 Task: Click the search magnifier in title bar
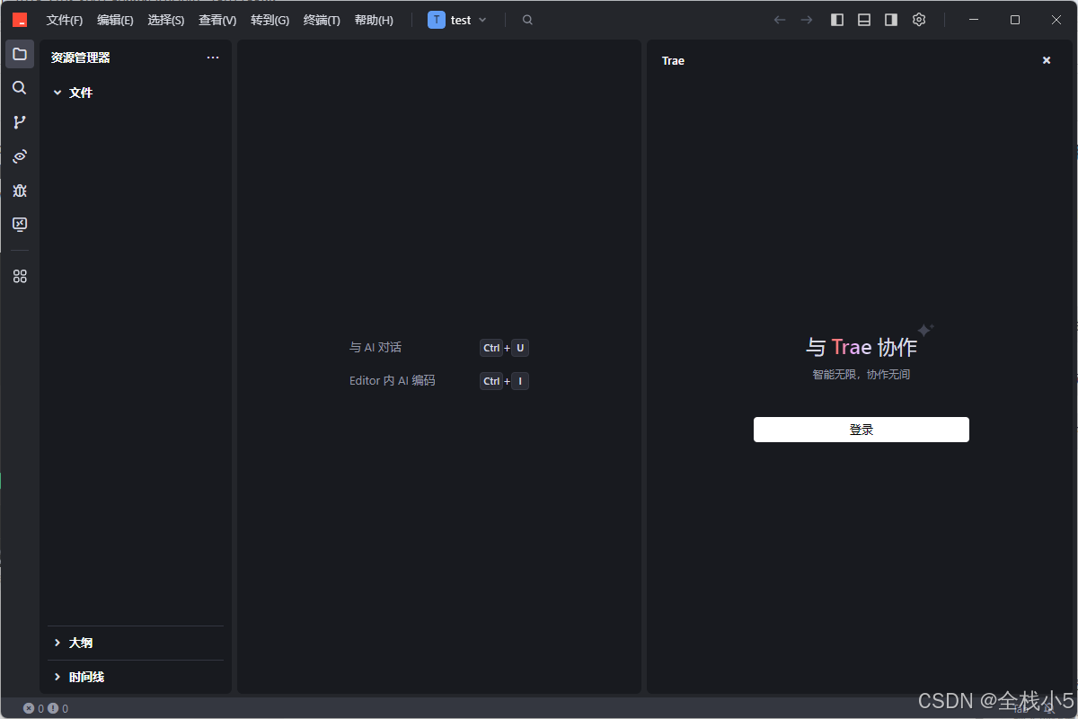click(x=527, y=20)
